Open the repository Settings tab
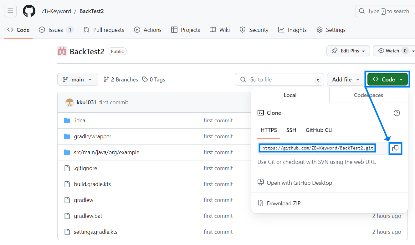The image size is (415, 245). [331, 30]
